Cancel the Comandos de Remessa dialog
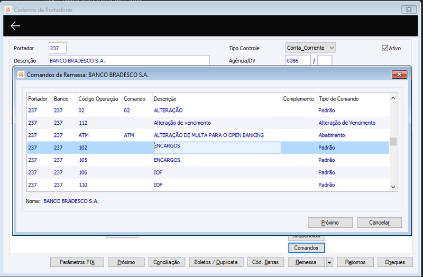The height and width of the screenshot is (277, 423). click(379, 223)
